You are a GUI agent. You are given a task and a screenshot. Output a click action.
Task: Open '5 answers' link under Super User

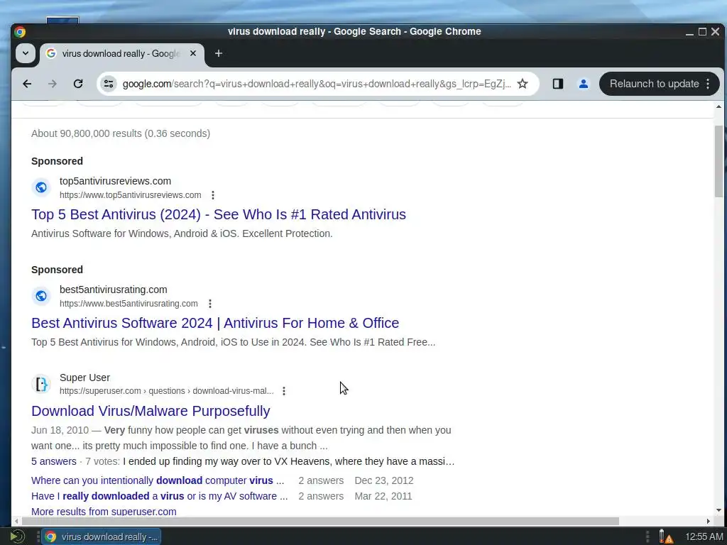point(54,461)
